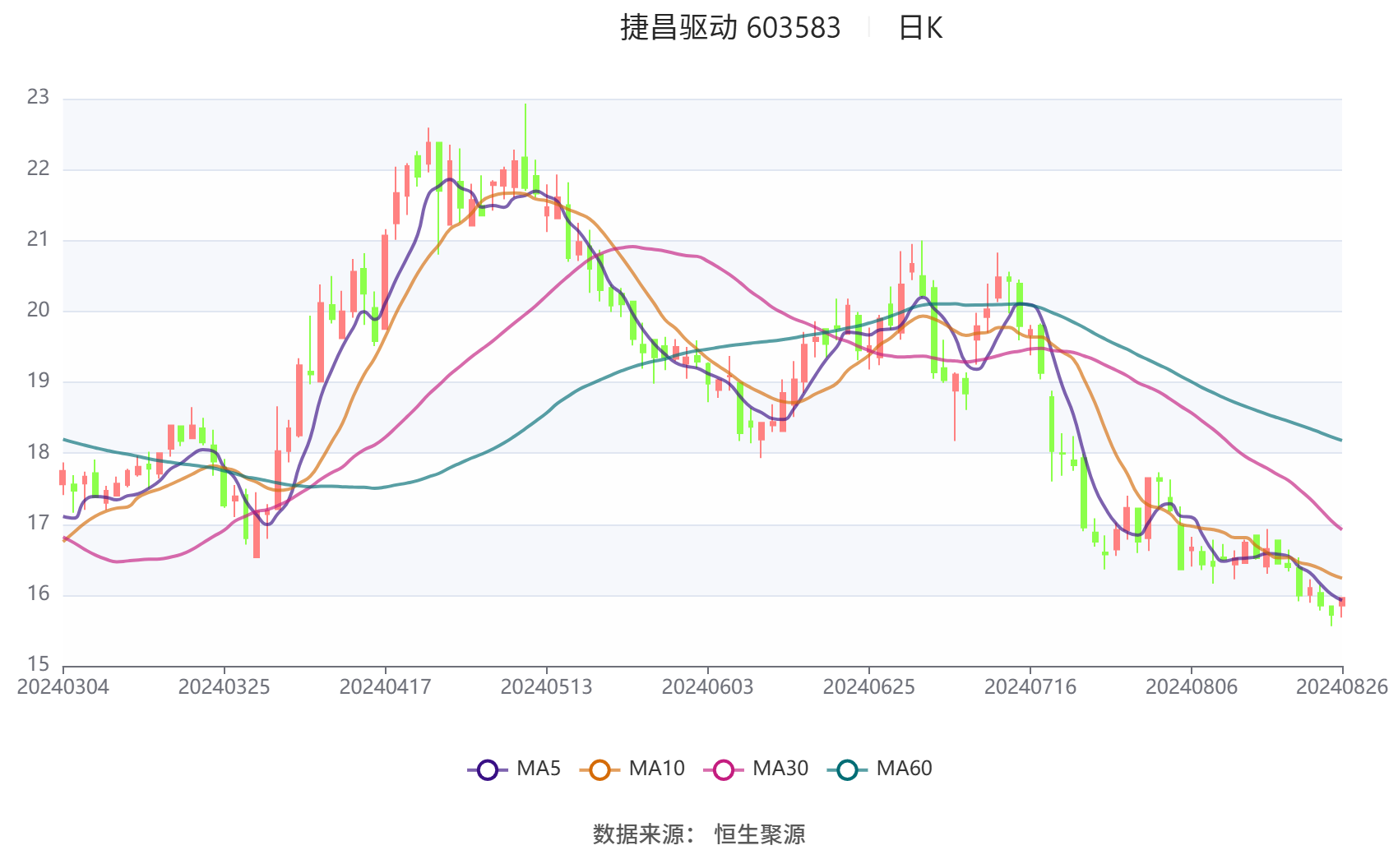Select the 20240513 x-axis date label
The image size is (1398, 850).
[546, 687]
